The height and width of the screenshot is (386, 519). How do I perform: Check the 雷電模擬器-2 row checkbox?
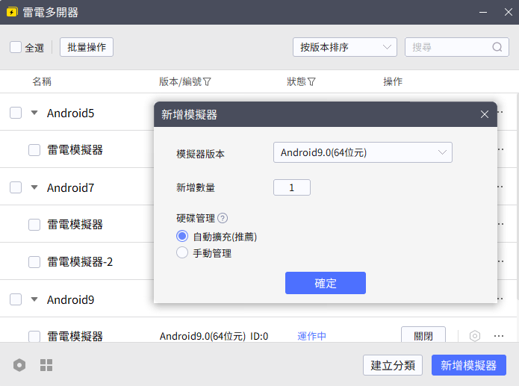(x=34, y=262)
